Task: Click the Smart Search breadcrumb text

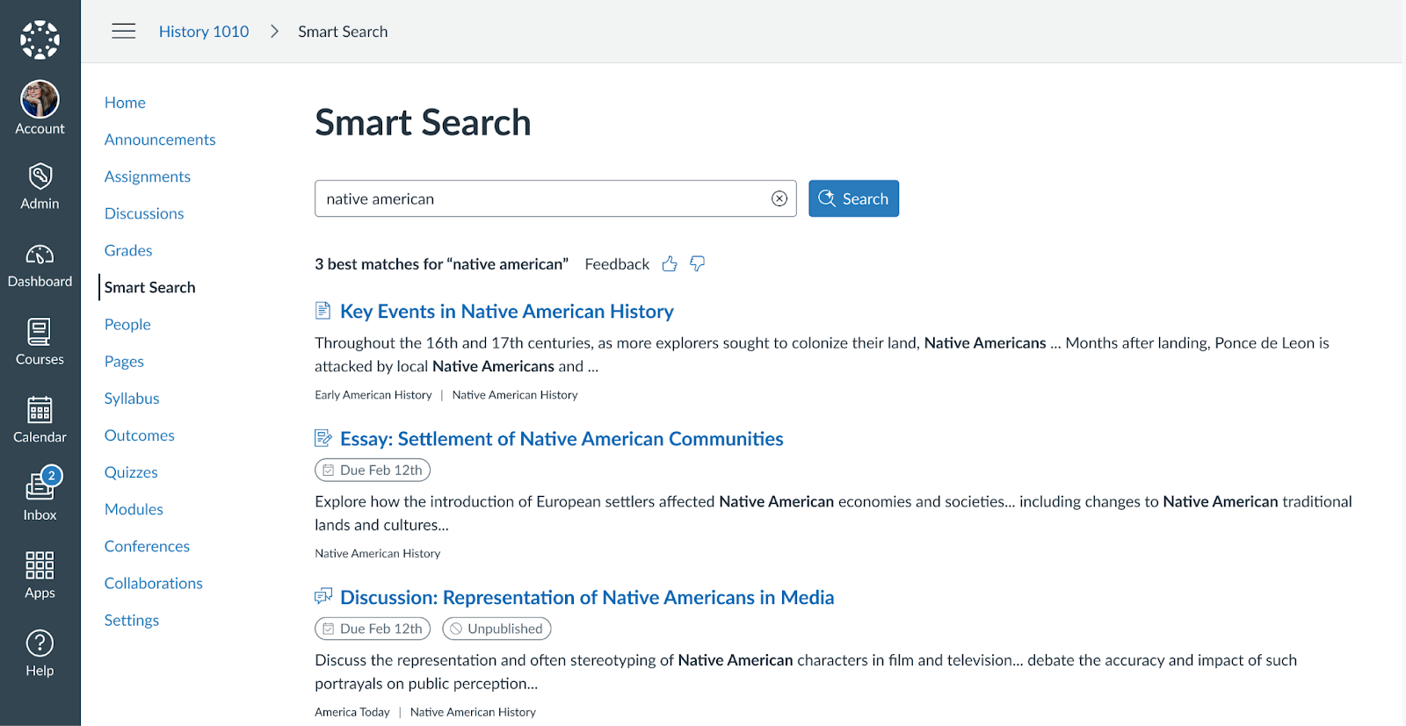Action: pyautogui.click(x=343, y=32)
